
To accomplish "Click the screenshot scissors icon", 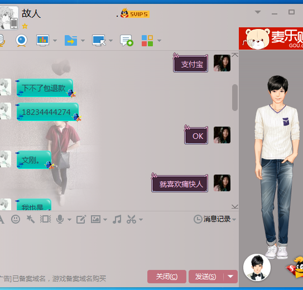I will pyautogui.click(x=131, y=219).
